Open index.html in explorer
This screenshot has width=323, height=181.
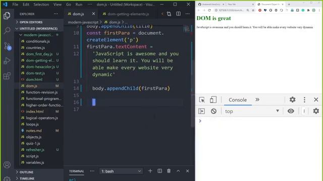tap(35, 112)
